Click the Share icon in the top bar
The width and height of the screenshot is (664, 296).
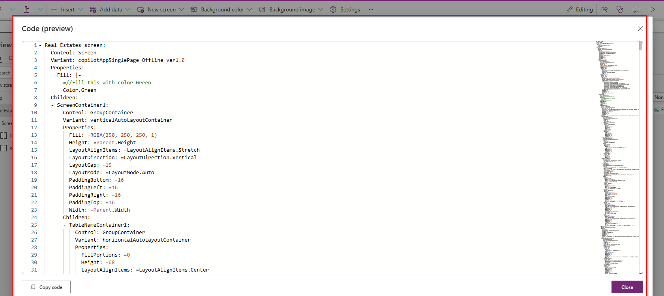coord(604,9)
